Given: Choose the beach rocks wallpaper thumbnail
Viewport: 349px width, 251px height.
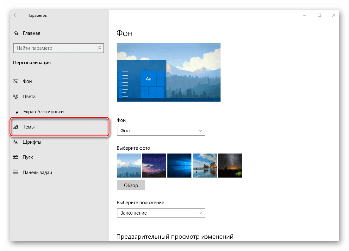Looking at the screenshot, I should (204, 166).
